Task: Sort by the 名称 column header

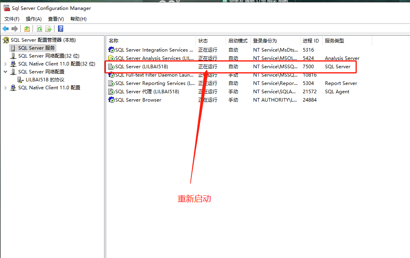Action: coord(151,41)
